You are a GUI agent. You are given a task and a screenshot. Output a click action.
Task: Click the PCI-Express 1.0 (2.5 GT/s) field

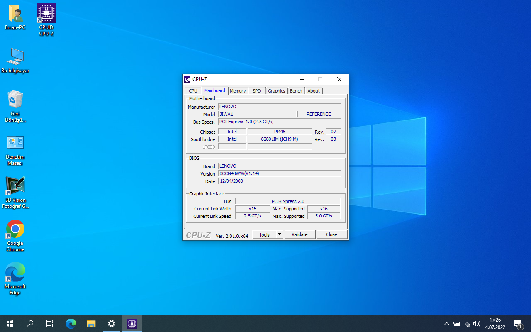[280, 122]
